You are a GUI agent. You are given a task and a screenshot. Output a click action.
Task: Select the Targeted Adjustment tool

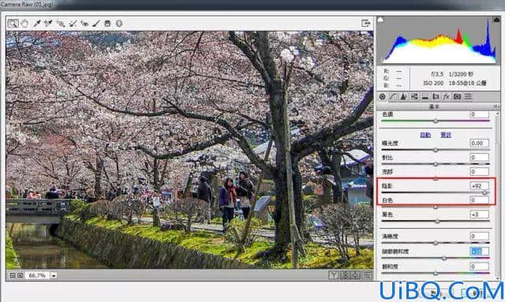pyautogui.click(x=60, y=24)
